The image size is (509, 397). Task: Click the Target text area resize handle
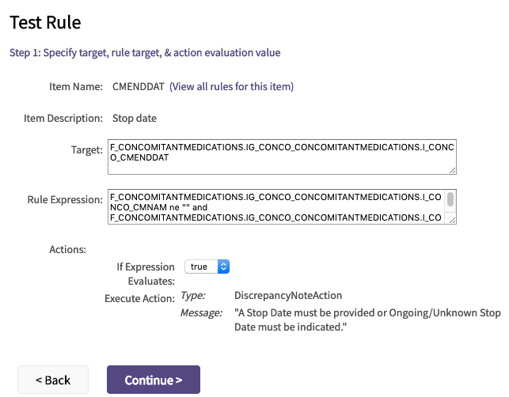[453, 169]
